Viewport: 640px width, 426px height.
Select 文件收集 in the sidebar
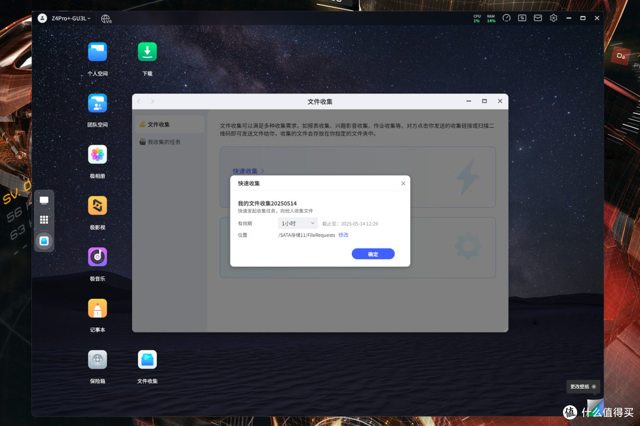pos(170,124)
